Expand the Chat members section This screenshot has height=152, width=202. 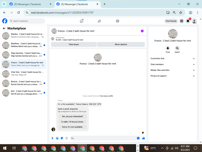point(173,64)
